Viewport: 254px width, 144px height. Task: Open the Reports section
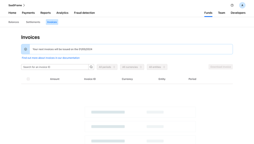[46, 13]
